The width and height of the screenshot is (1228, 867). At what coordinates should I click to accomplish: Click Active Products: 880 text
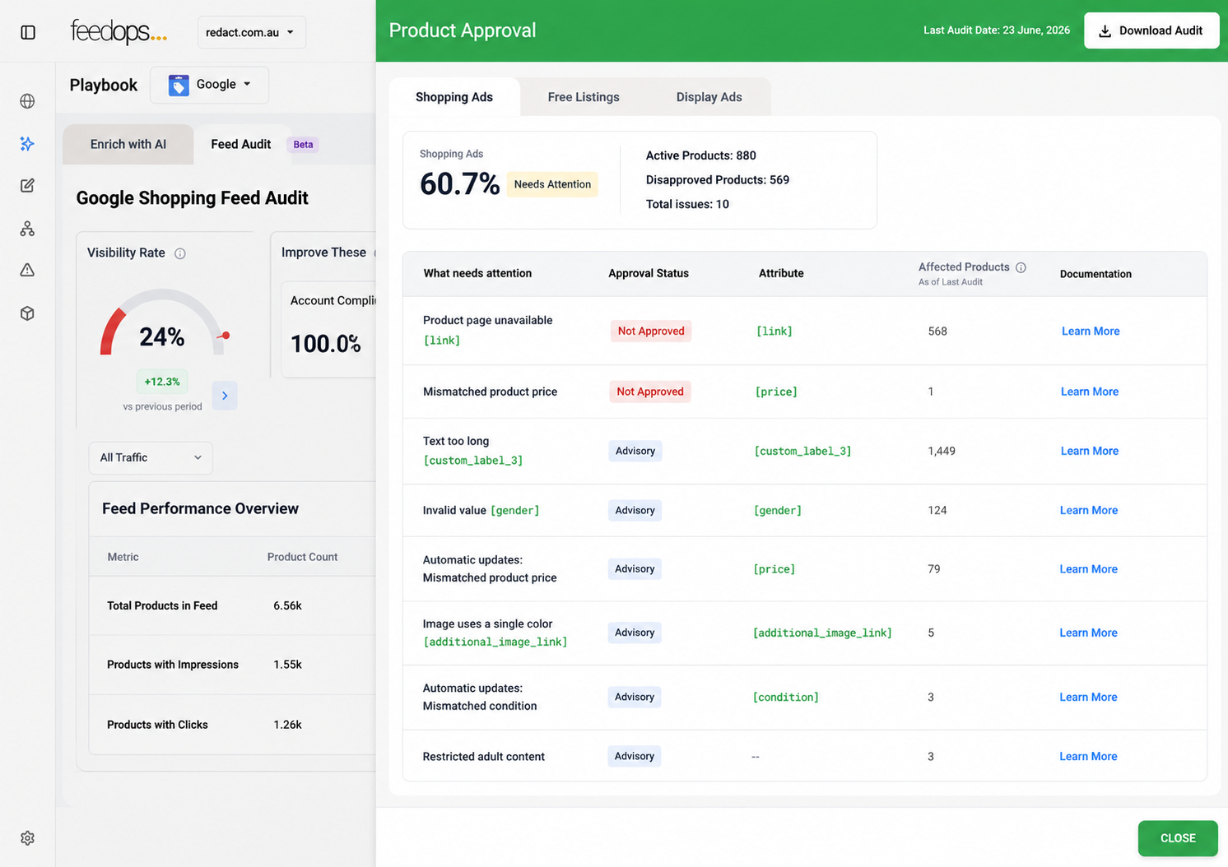coord(700,155)
